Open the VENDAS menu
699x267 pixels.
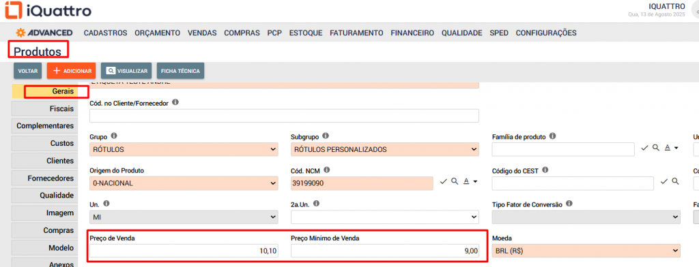coord(202,33)
